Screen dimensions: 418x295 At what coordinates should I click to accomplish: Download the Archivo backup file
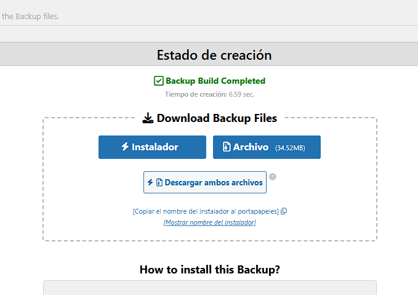click(266, 147)
